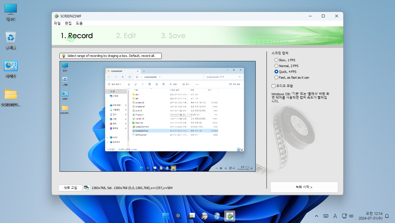Click the light bulb hint icon
Screen dimensions: 395x223
point(64,56)
